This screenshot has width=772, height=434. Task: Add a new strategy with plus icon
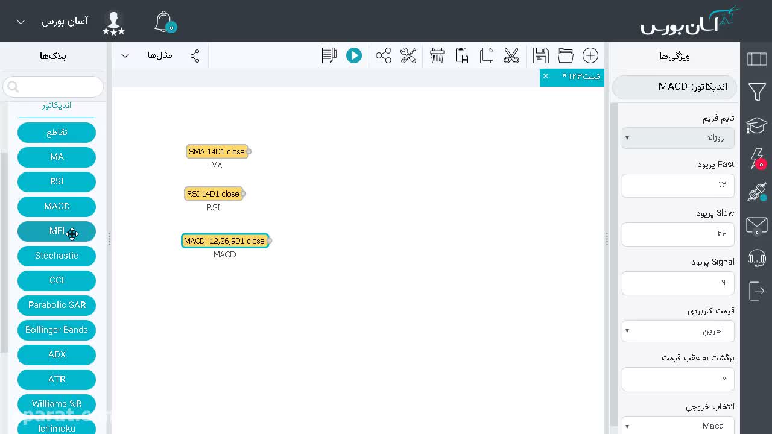[x=590, y=55]
